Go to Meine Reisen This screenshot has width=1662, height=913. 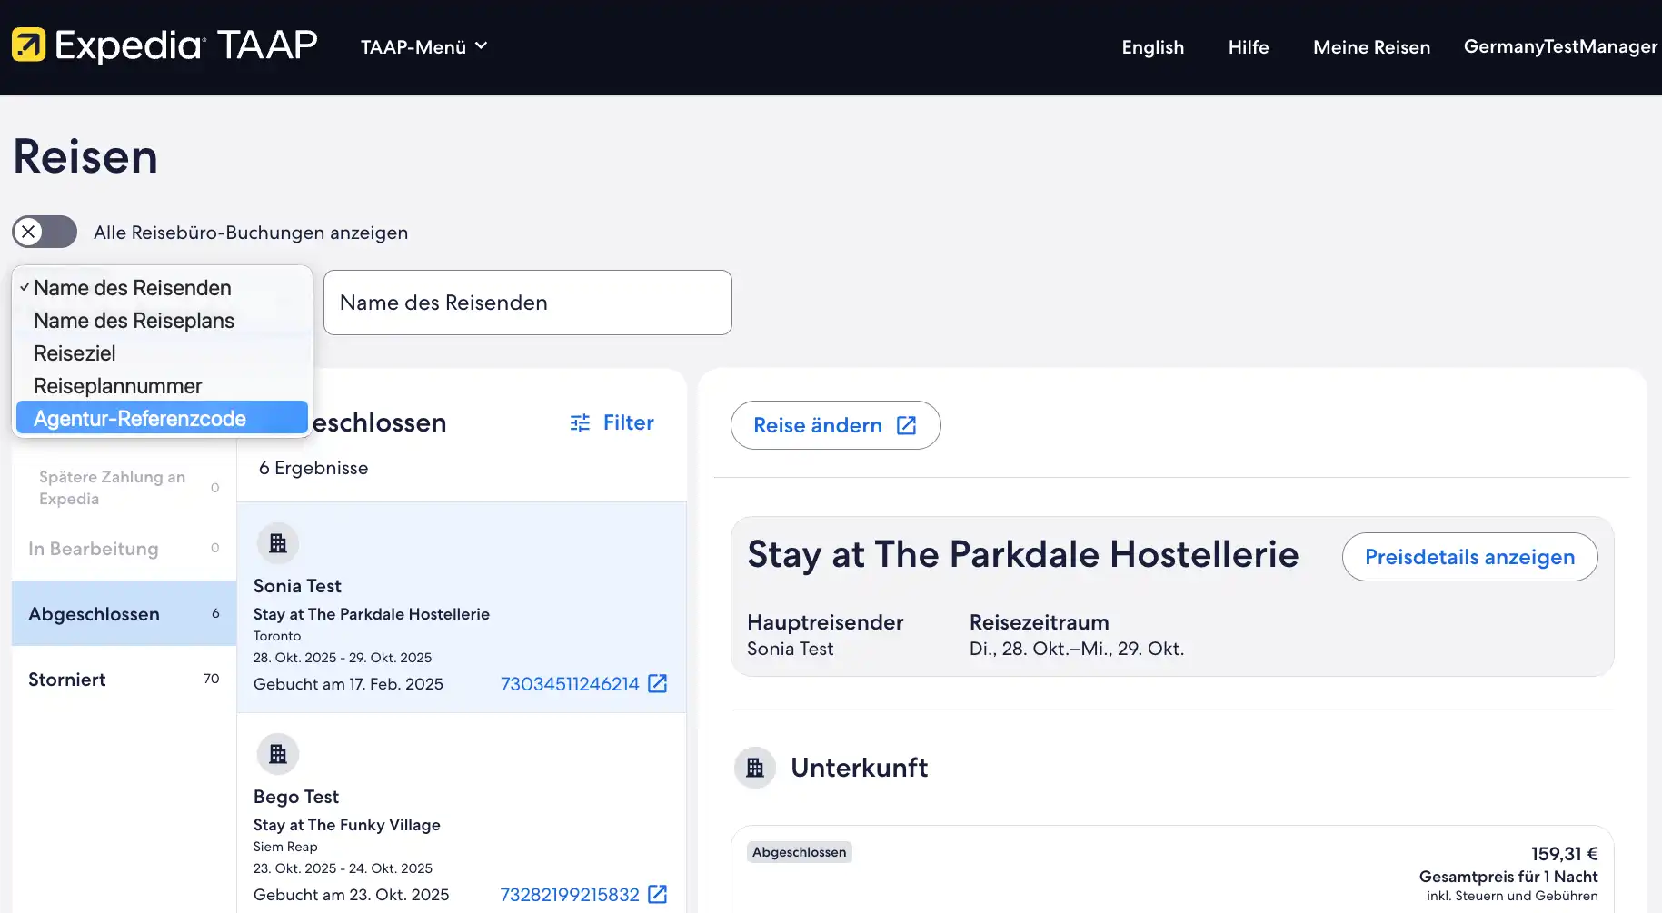click(x=1371, y=47)
